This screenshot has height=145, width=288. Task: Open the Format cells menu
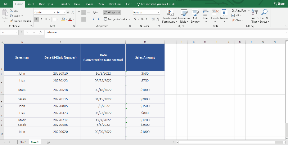pyautogui.click(x=224, y=16)
